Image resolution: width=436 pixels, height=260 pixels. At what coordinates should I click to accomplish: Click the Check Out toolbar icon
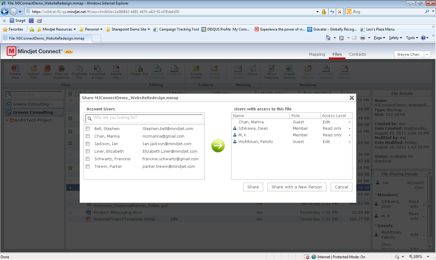click(x=139, y=70)
